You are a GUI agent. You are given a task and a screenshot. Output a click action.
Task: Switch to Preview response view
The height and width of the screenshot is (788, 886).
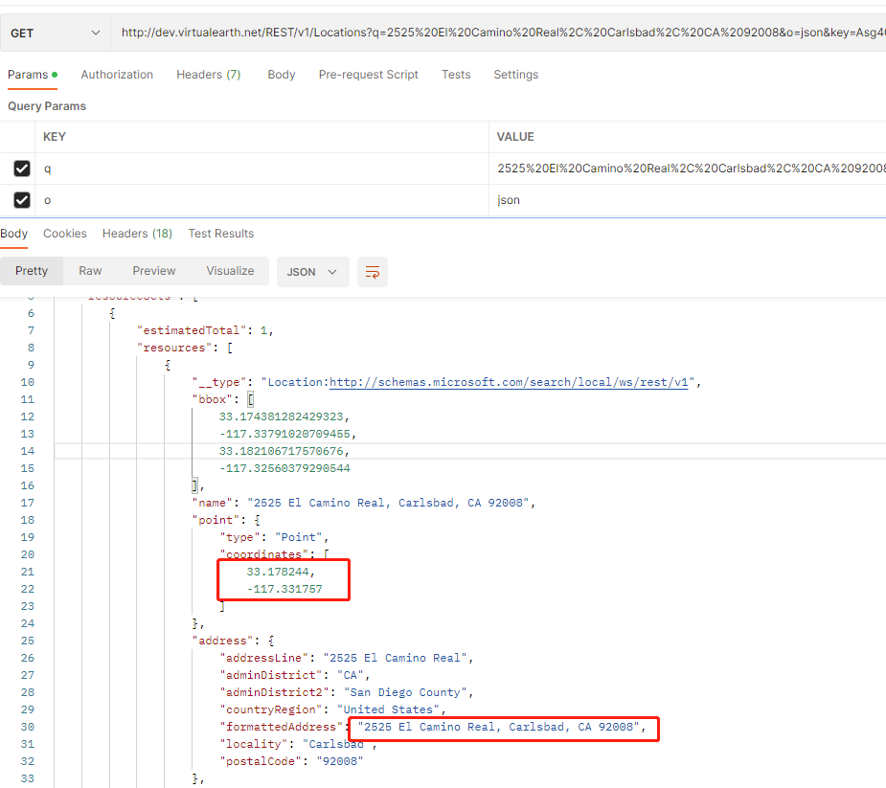[x=154, y=271]
